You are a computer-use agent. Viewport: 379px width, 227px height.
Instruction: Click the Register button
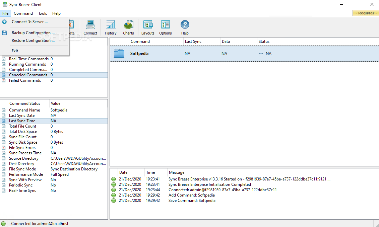366,13
